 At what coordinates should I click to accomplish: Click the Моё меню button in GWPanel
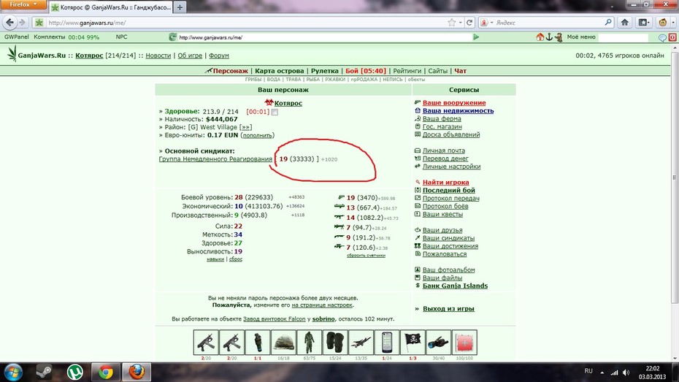pos(581,37)
